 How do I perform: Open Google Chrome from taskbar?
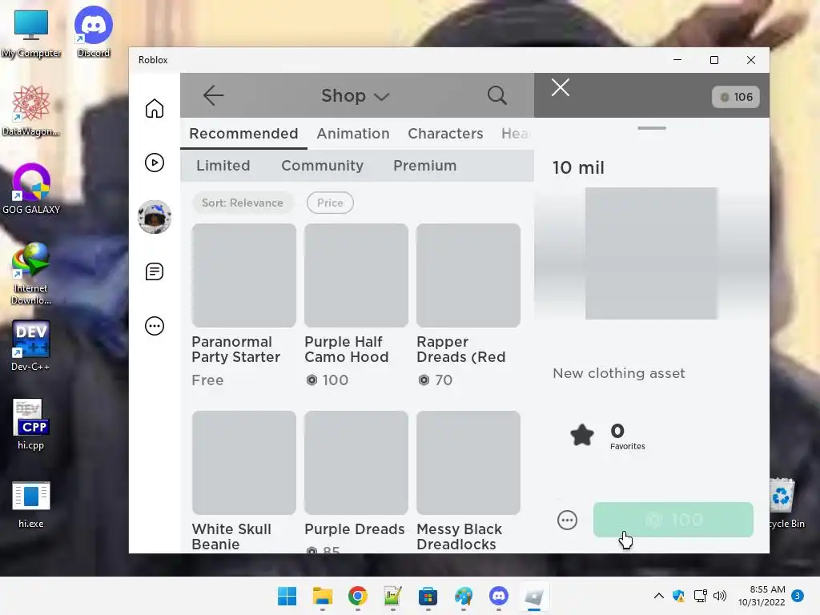point(358,596)
